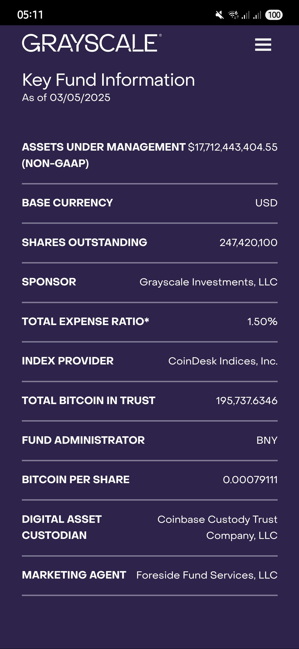
Task: Tap CoinDesk Indices, Inc. provider name
Action: tap(223, 361)
